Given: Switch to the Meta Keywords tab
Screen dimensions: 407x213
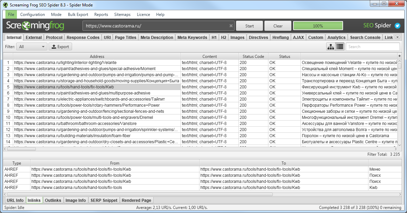Looking at the screenshot, I should [192, 38].
